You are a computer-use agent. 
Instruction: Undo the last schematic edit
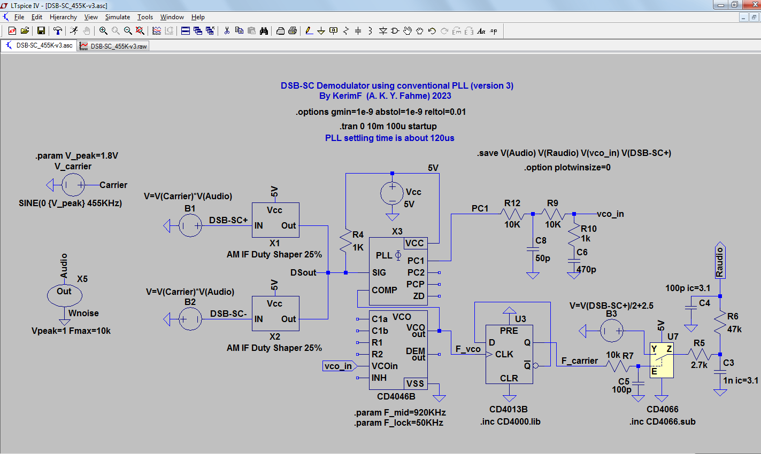[432, 30]
